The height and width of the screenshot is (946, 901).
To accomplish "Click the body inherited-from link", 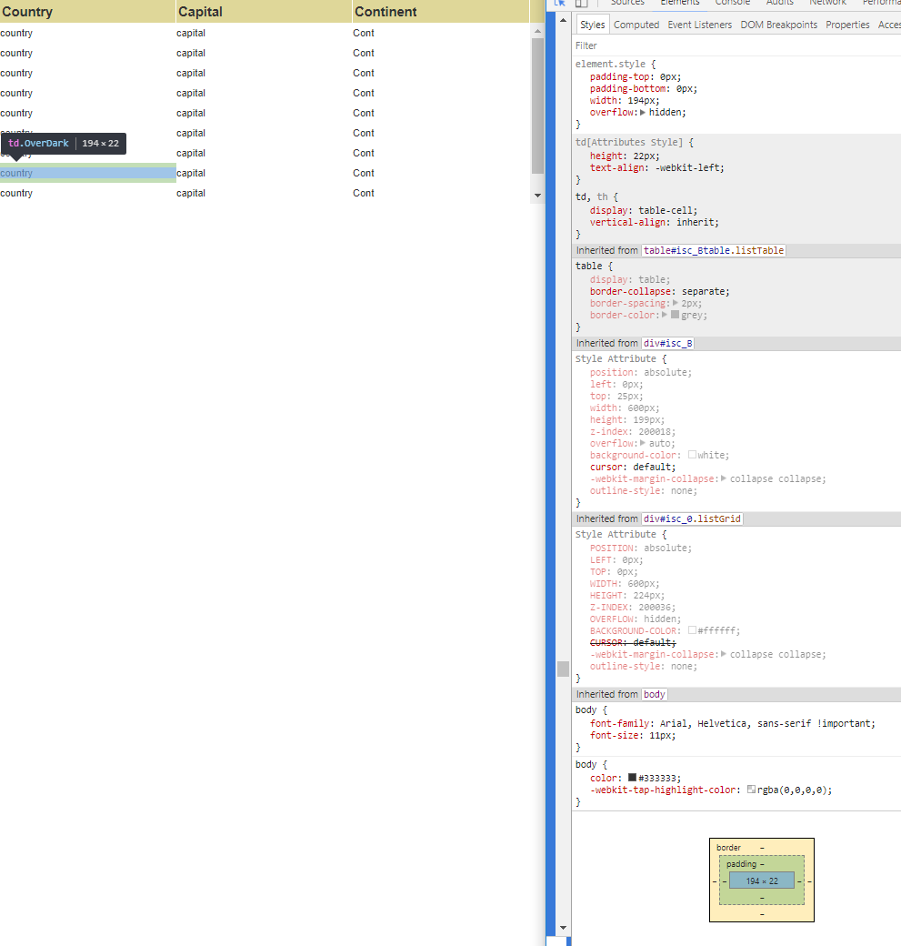I will pyautogui.click(x=655, y=694).
